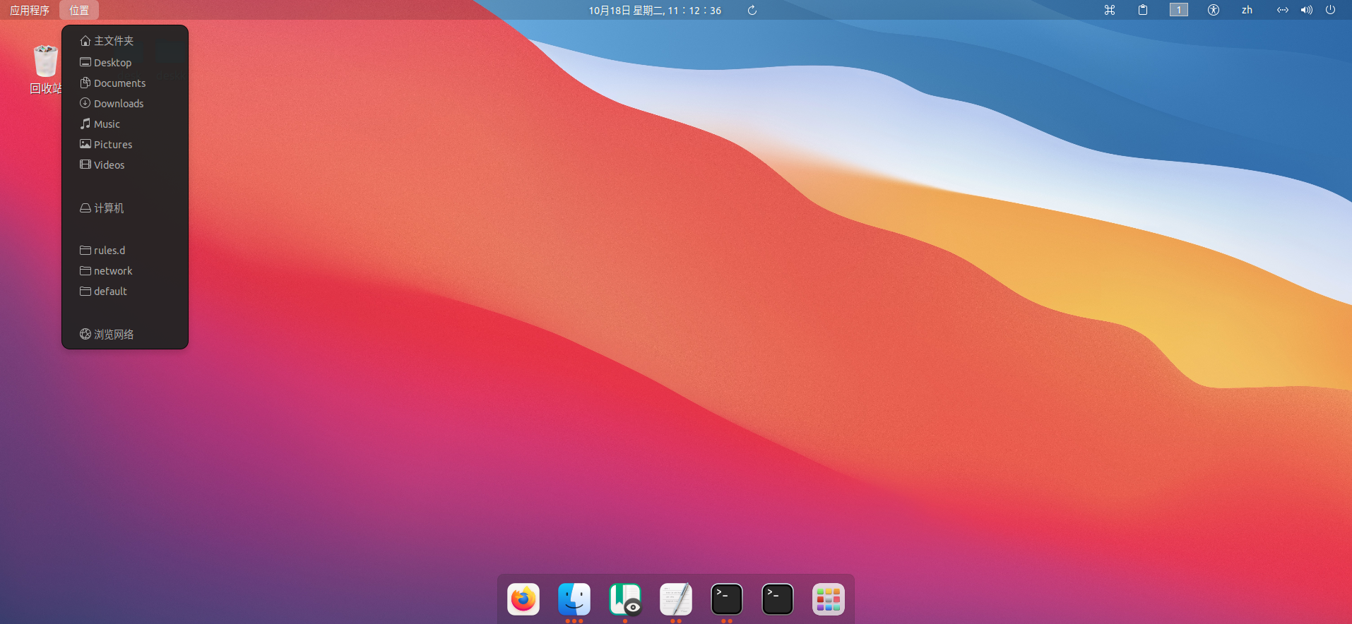
Task: Open the text editor dock icon
Action: [676, 599]
